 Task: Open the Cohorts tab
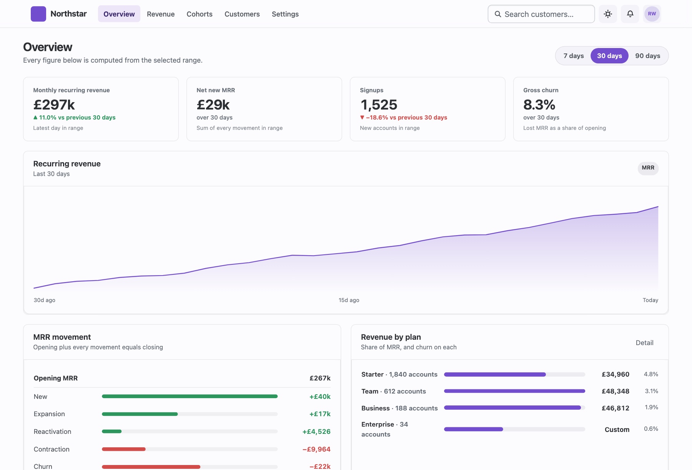[x=200, y=14]
